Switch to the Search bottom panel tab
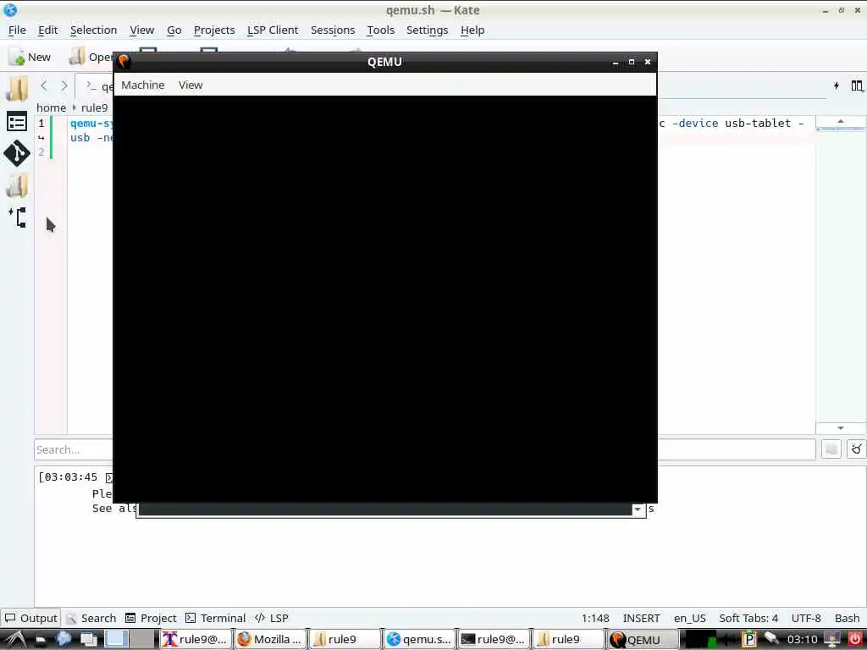 [x=91, y=617]
